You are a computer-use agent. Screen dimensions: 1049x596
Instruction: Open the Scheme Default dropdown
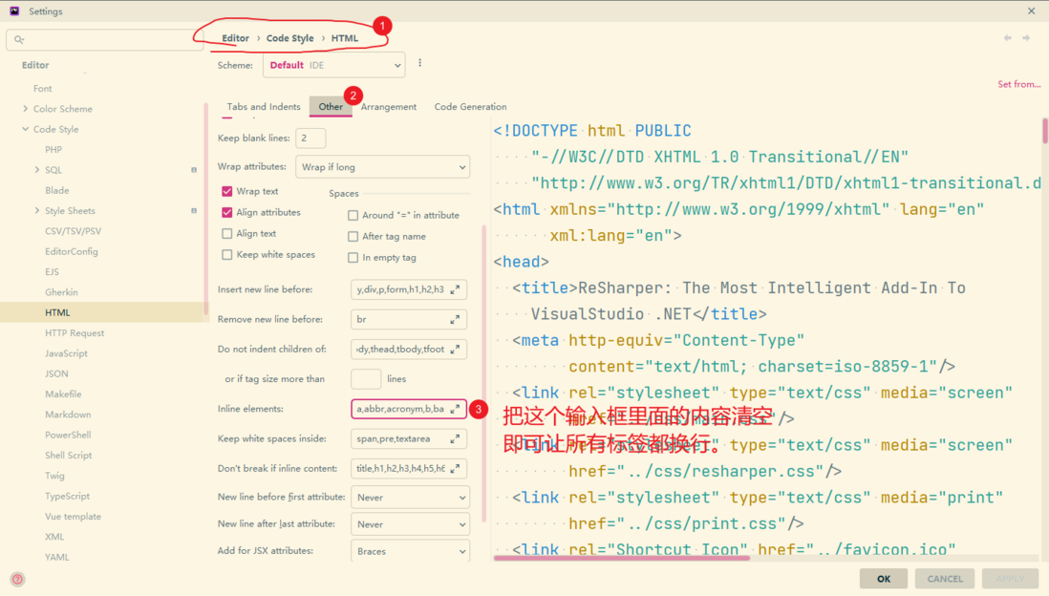point(333,65)
